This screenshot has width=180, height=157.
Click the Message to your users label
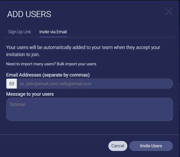[30, 94]
